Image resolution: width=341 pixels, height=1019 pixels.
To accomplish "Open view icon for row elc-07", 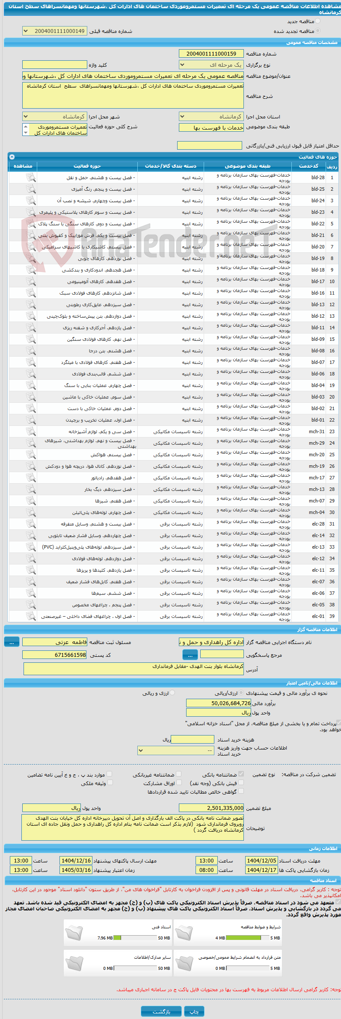I will [x=31, y=582].
